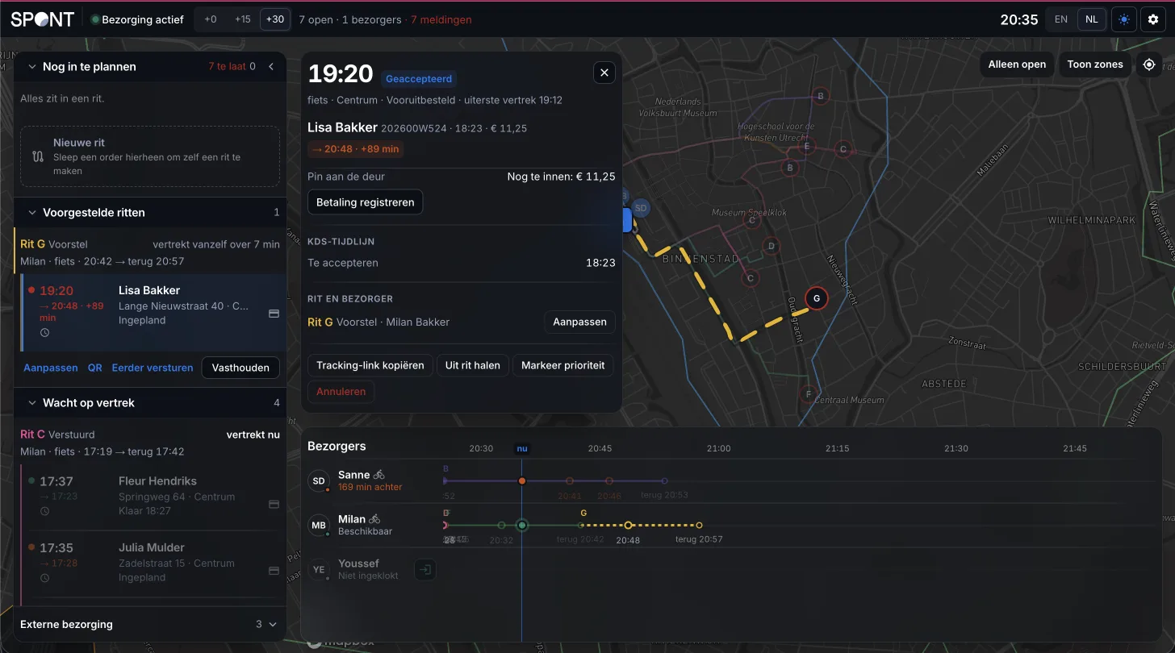Expand the Externe bezorging section
Screen dimensions: 1175x653
272,625
